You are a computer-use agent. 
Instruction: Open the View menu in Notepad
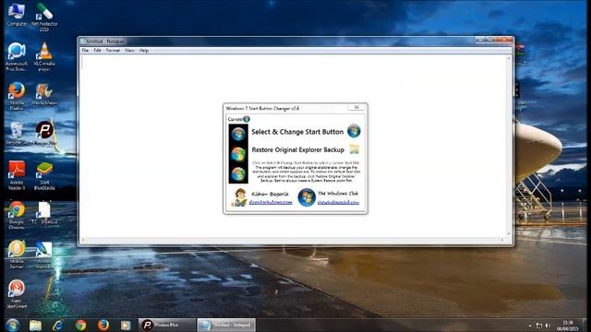pos(129,50)
